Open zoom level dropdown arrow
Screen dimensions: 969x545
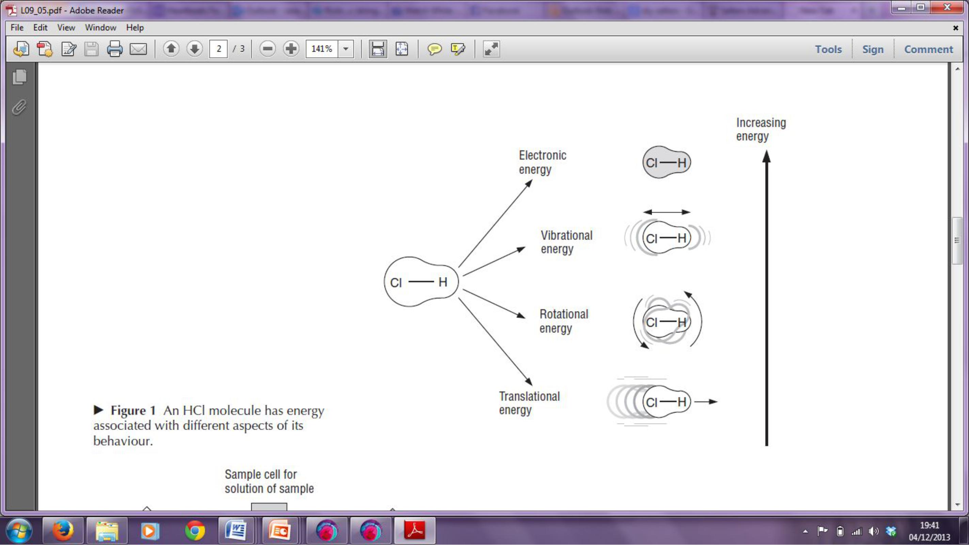pos(346,49)
